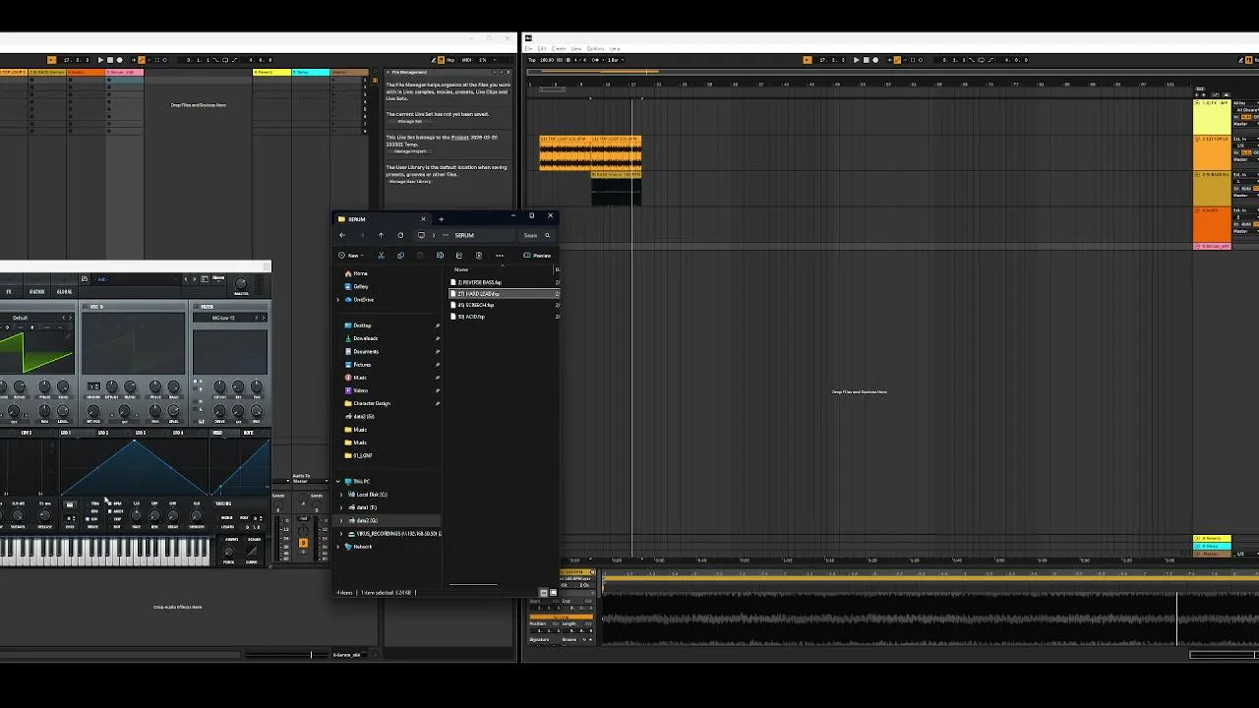Click the search box in Explorer
The width and height of the screenshot is (1259, 708).
536,235
